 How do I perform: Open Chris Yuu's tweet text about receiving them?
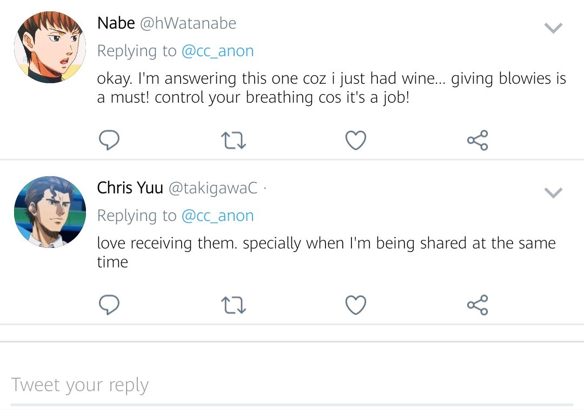326,252
